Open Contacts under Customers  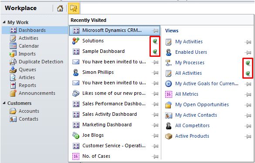(x=28, y=119)
